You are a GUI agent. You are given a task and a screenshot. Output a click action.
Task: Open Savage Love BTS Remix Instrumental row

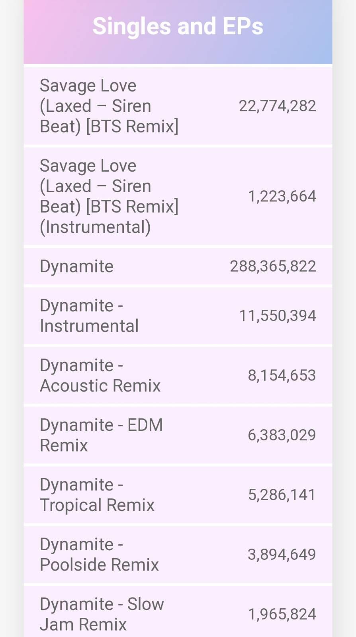pyautogui.click(x=109, y=196)
